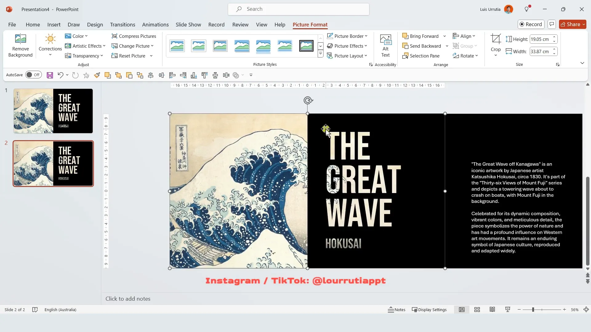Start Slide Show from status bar
This screenshot has width=591, height=332.
508,310
